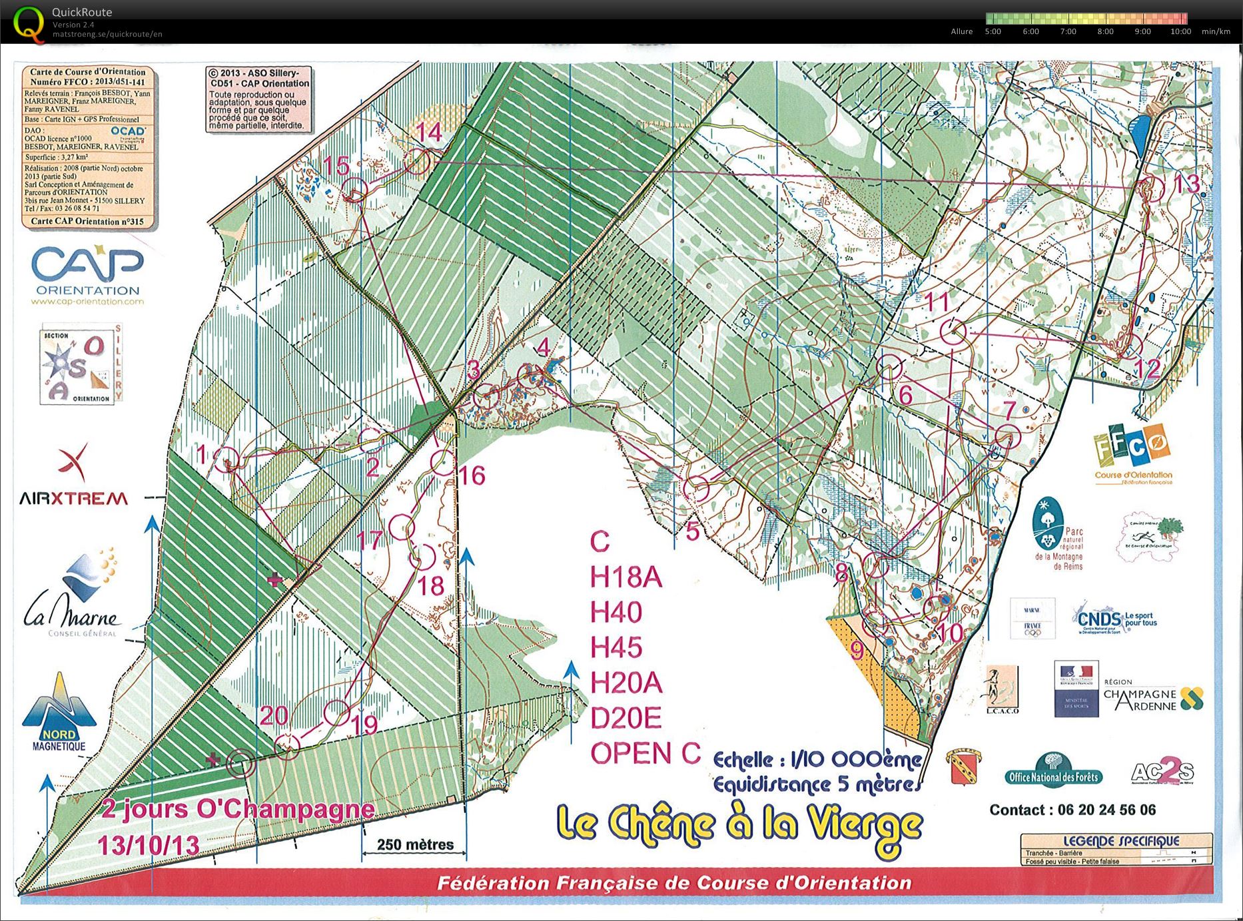Select the 5:00 pace label
The width and height of the screenshot is (1243, 921).
[993, 31]
